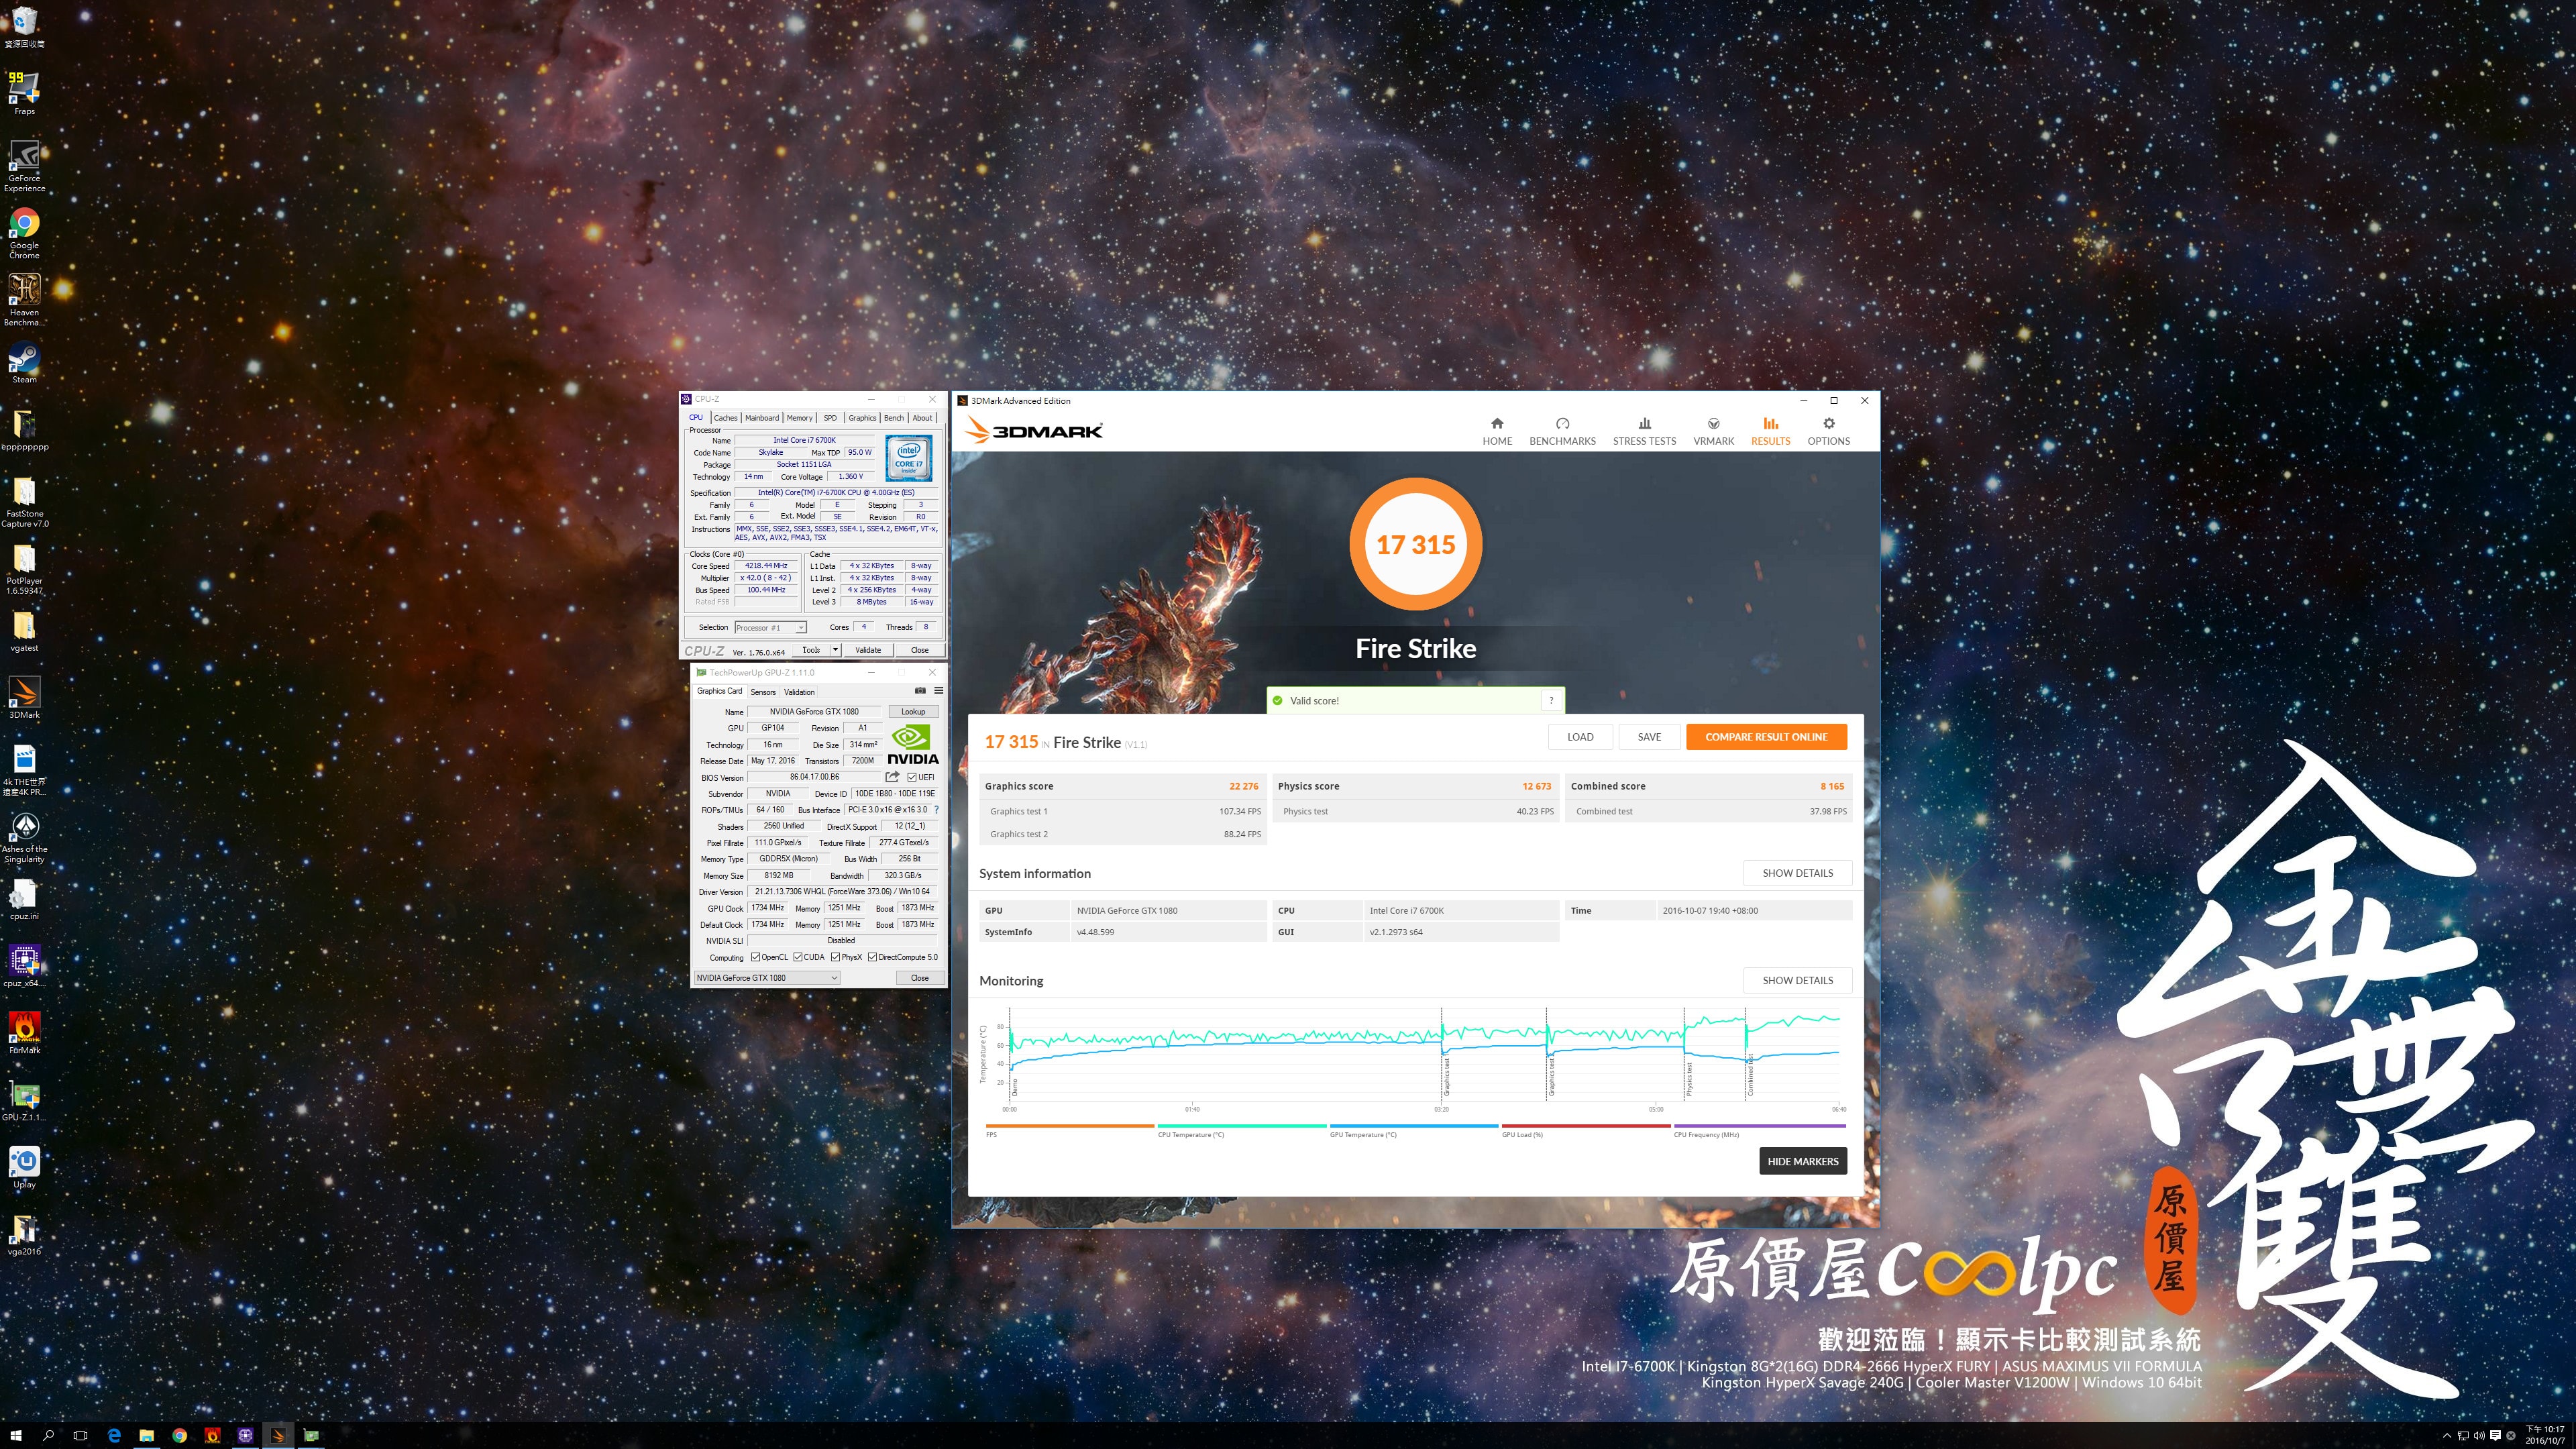This screenshot has height=1449, width=2576.
Task: Toggle the PhysX checkbox in GPU-Z
Action: (x=835, y=957)
